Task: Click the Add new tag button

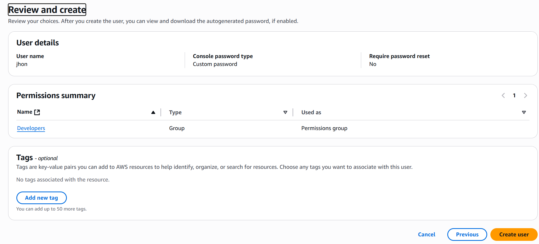Action: click(41, 198)
